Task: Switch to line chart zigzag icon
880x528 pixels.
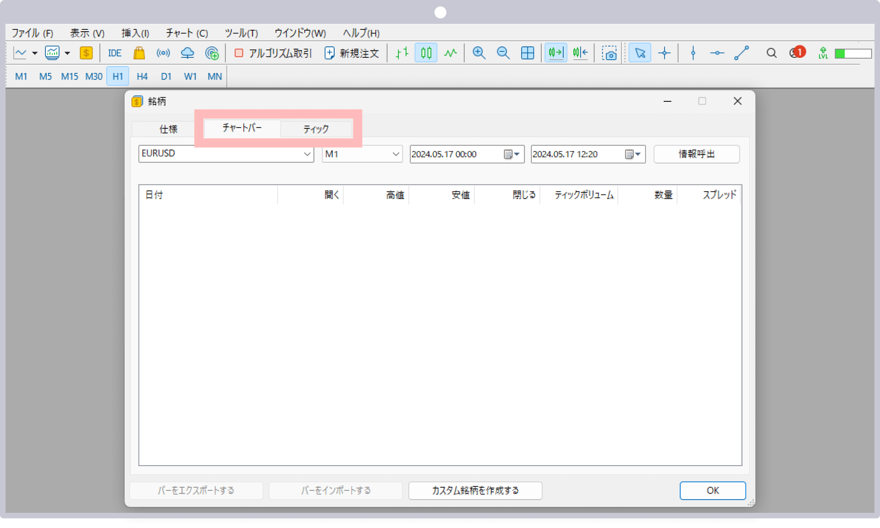Action: tap(451, 53)
